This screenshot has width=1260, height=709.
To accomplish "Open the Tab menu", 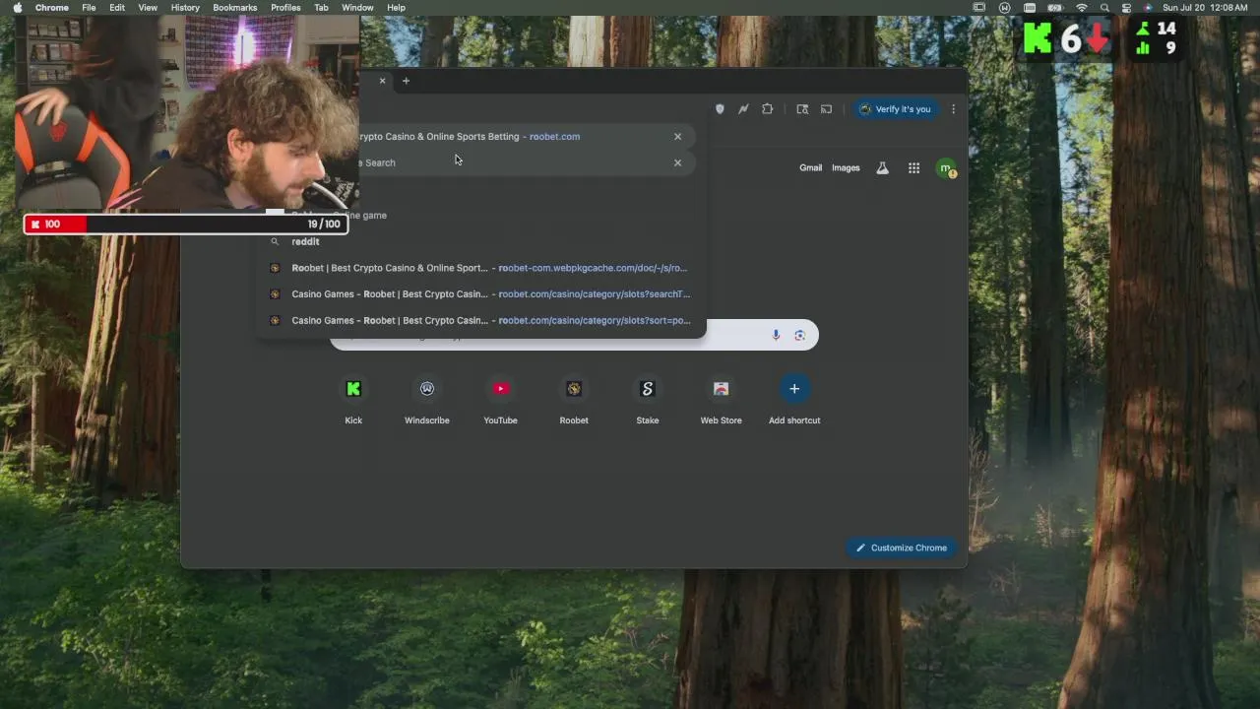I will coord(321,8).
